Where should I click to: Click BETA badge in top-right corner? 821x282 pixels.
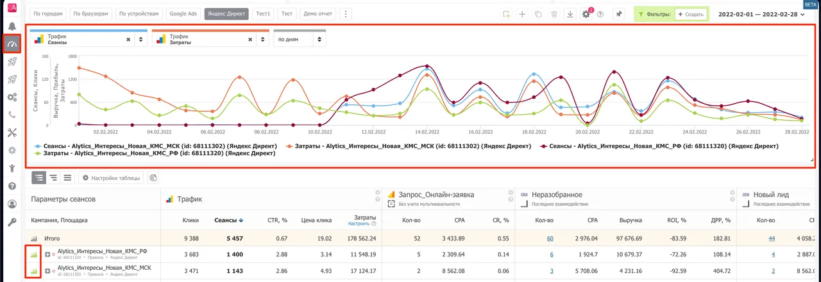[x=810, y=4]
